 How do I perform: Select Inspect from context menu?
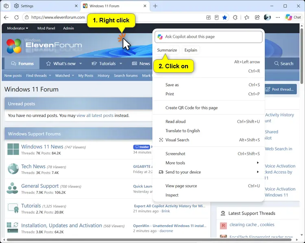tap(209, 195)
